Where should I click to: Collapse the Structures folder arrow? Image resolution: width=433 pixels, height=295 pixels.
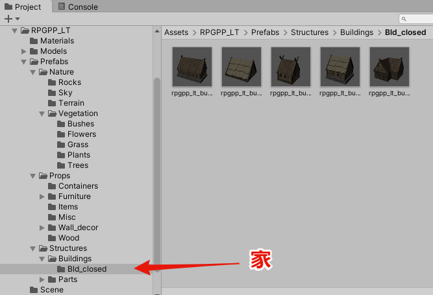[33, 248]
